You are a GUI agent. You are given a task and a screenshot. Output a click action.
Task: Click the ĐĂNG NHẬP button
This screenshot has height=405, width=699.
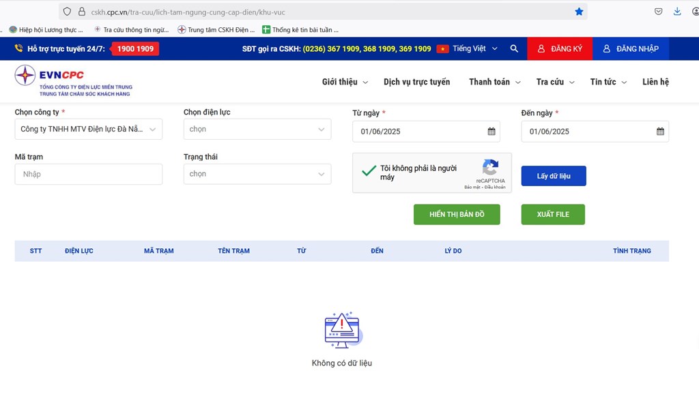point(630,48)
